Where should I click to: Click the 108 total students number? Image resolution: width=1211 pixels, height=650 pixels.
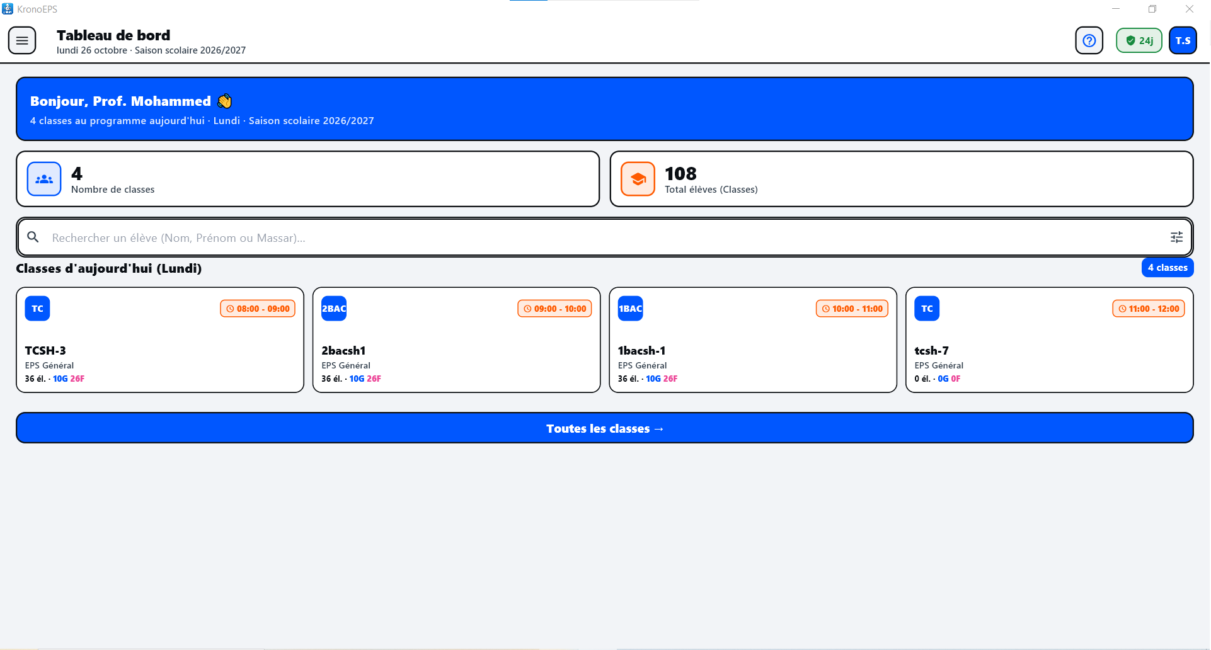(680, 174)
